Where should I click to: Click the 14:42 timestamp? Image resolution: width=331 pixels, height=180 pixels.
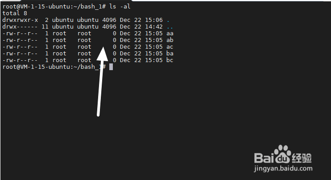[154, 27]
